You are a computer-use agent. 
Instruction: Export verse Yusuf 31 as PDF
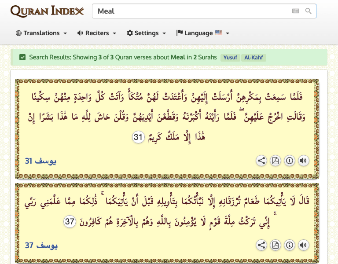[x=276, y=161]
